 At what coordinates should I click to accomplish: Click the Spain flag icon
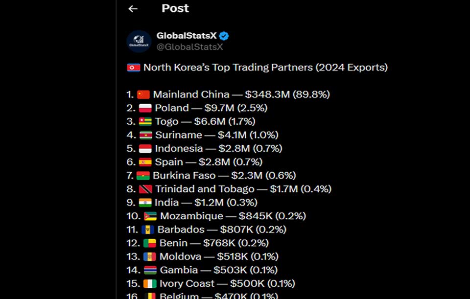pos(145,162)
